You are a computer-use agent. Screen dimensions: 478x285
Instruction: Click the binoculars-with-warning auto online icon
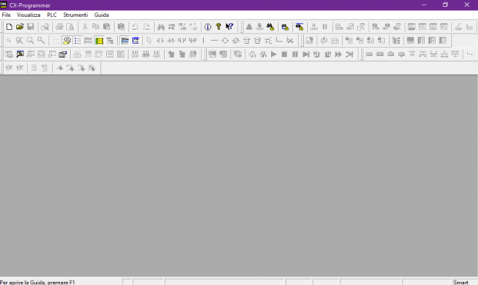[x=270, y=27]
